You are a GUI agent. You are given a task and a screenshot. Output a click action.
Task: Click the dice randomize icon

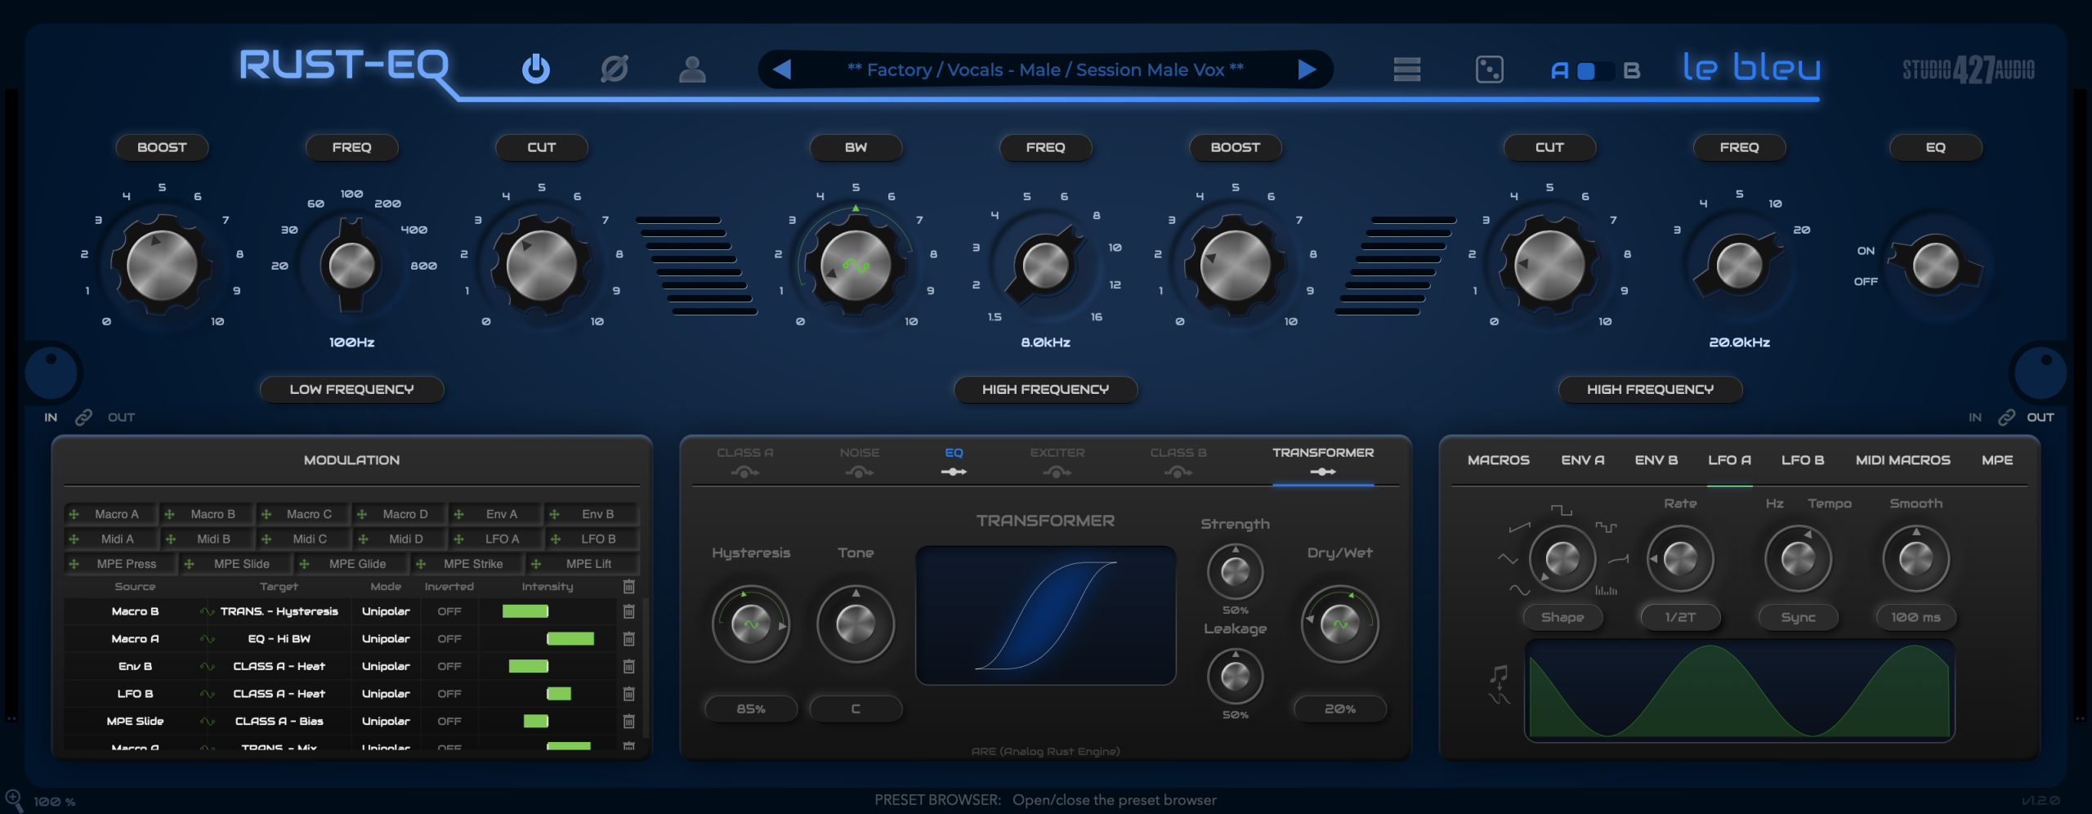tap(1489, 69)
